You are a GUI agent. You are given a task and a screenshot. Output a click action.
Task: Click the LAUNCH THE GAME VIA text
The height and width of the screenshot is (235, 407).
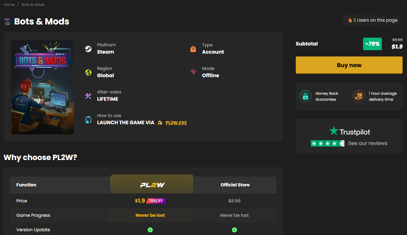126,123
